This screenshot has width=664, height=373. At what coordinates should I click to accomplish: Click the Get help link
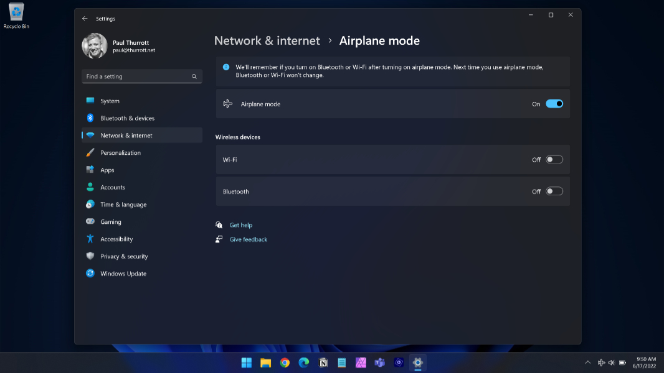[240, 225]
